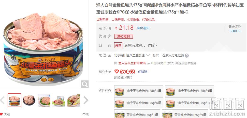Expand promotion 详情>> details

point(152,45)
